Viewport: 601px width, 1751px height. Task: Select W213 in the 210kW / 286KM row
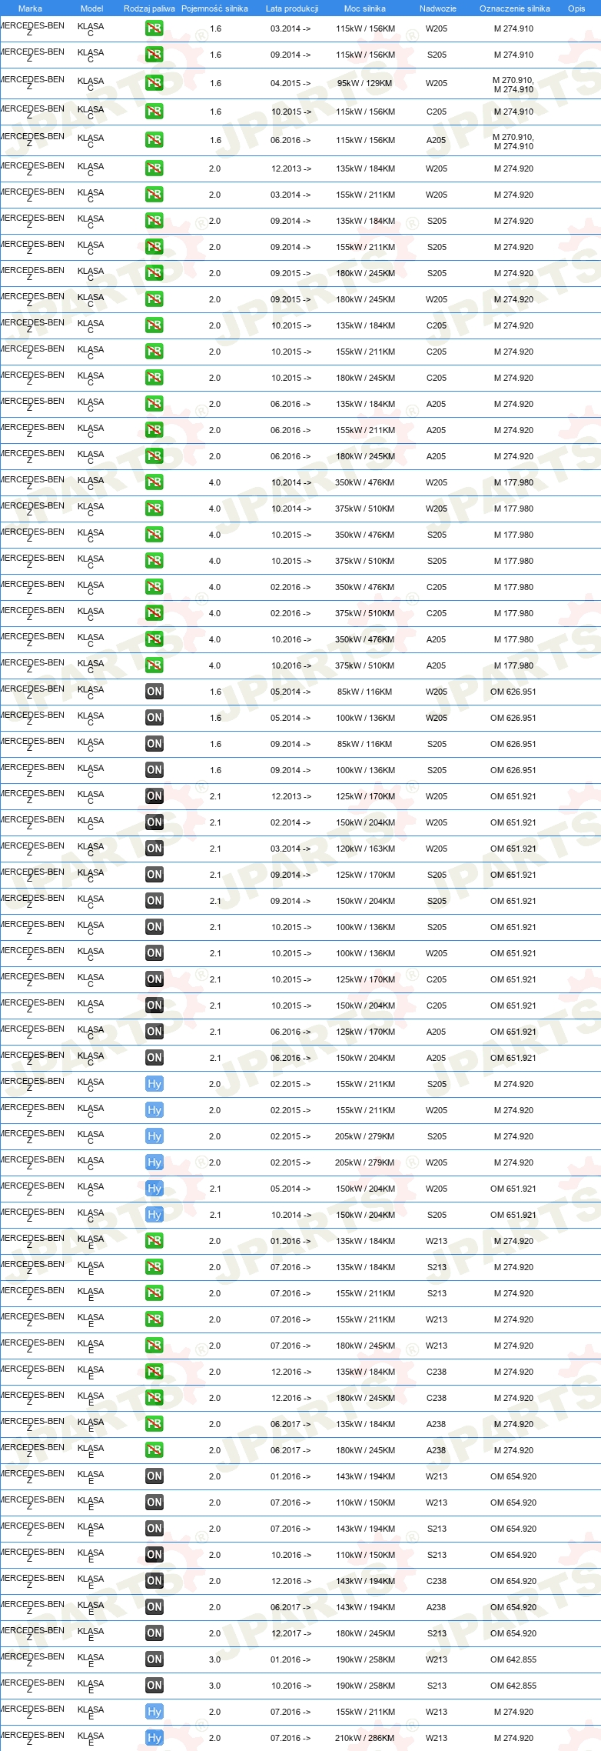pyautogui.click(x=437, y=1738)
